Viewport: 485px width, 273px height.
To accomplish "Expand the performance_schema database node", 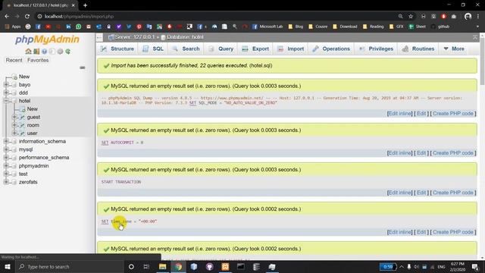I will coord(6,157).
